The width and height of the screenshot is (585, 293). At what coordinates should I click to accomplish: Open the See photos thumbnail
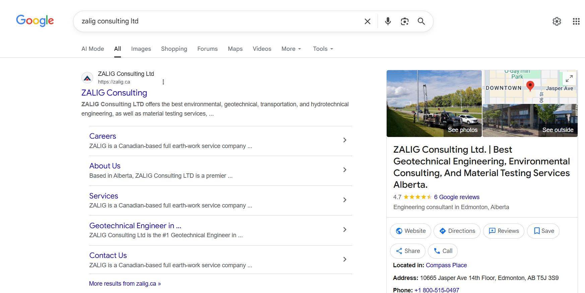point(434,103)
